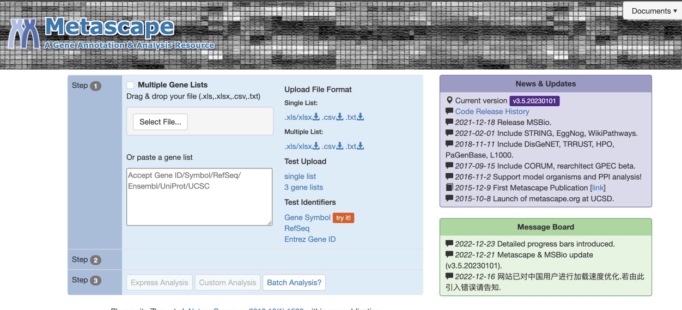This screenshot has width=682, height=310.
Task: Click the map pin icon beside Current version
Action: tap(449, 100)
